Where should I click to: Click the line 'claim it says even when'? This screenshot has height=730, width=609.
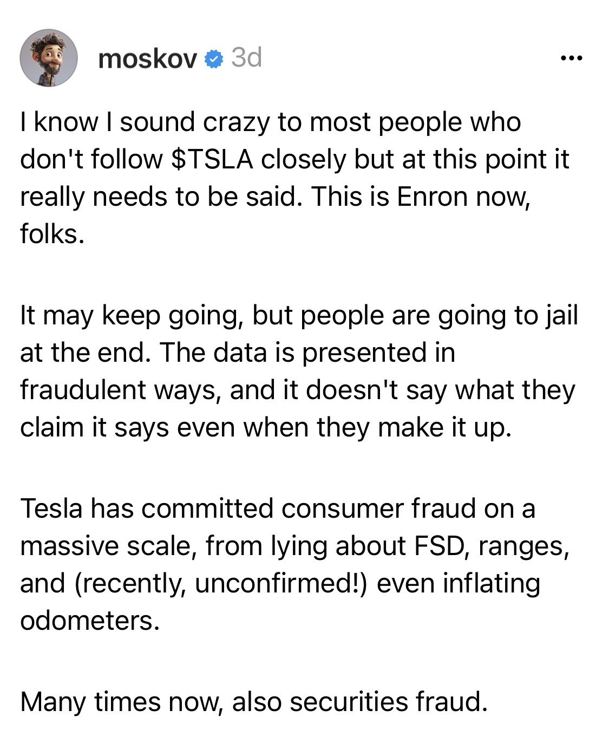(x=265, y=427)
